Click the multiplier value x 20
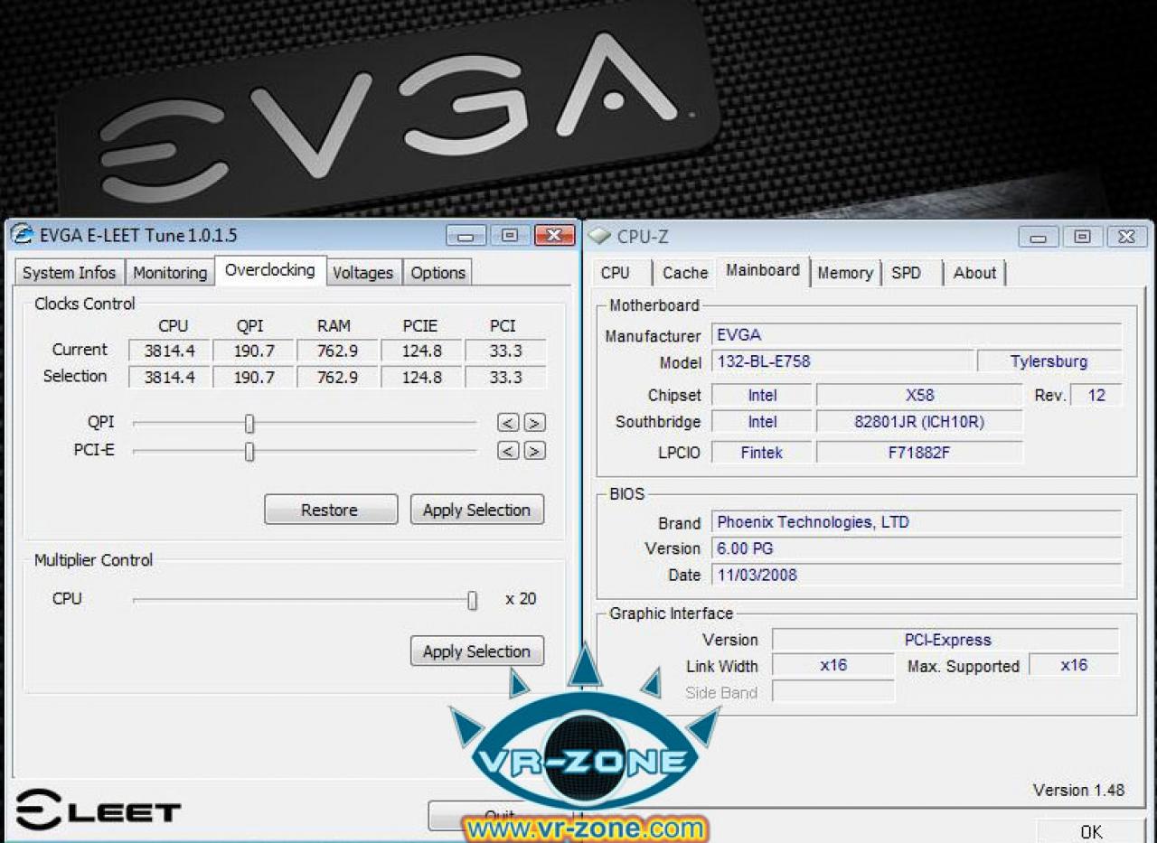 tap(521, 598)
